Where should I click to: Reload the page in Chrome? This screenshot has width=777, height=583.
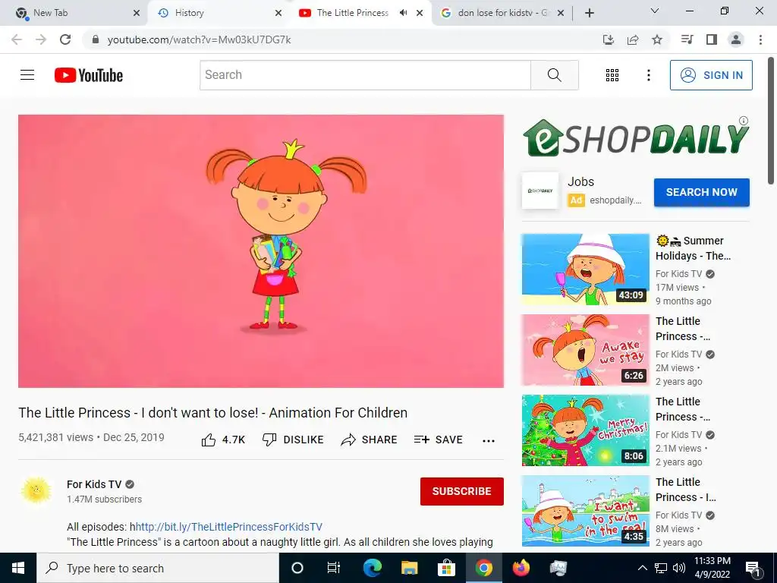tap(65, 39)
